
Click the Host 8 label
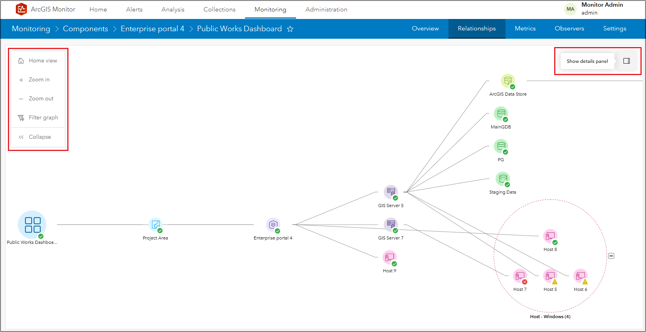[550, 249]
